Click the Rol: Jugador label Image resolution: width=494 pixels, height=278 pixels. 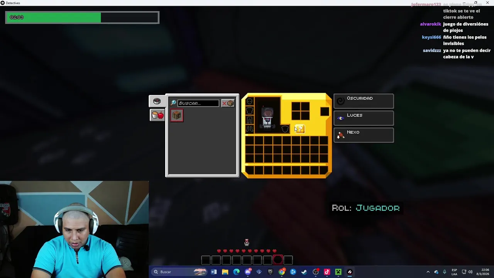[365, 208]
